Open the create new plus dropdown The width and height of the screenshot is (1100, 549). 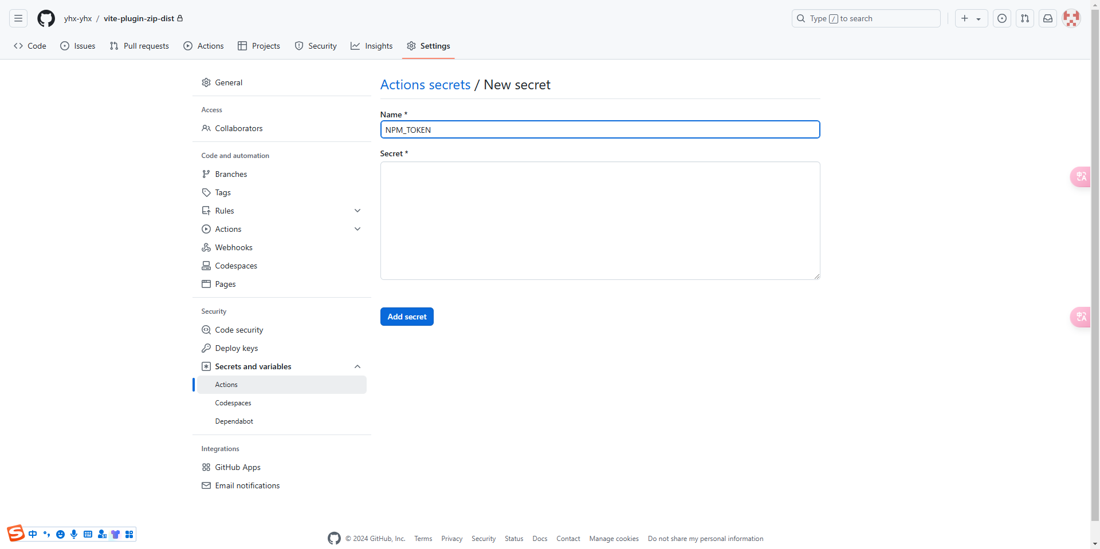point(971,18)
